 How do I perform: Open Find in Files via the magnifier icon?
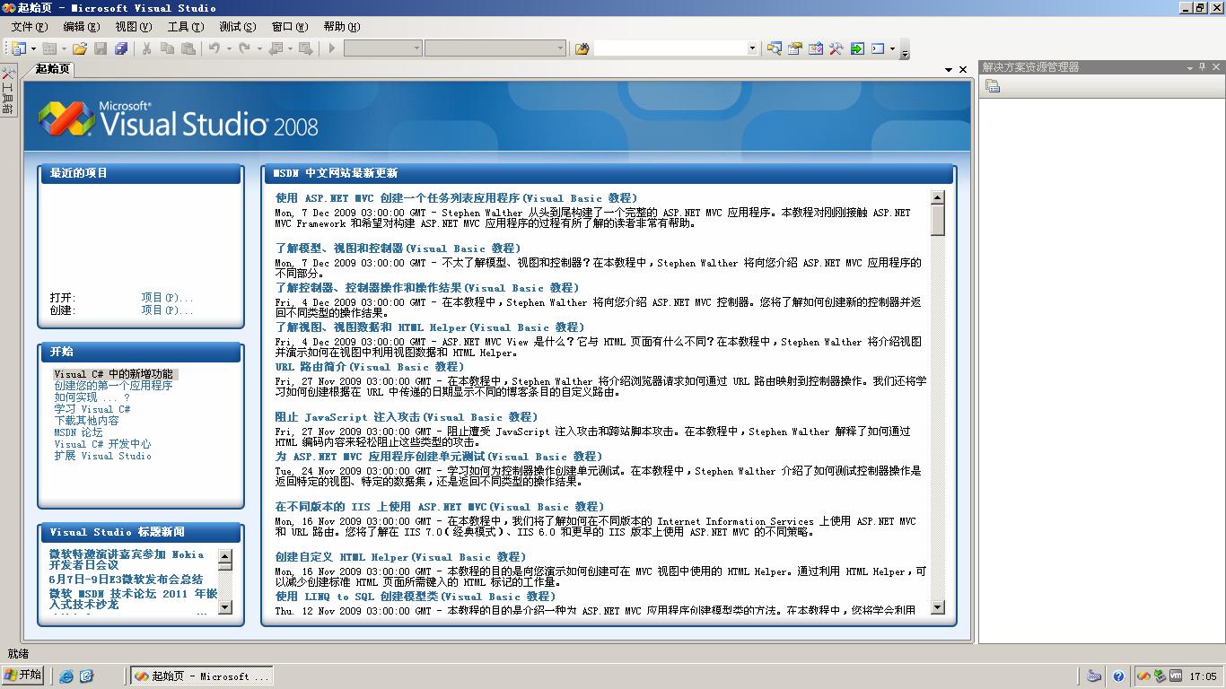(x=775, y=48)
